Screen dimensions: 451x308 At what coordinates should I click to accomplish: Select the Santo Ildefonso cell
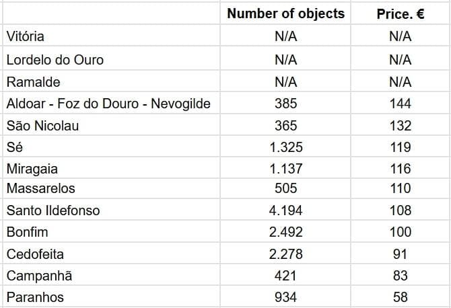(53, 210)
